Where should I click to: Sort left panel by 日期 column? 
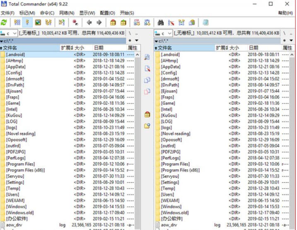[x=109, y=48]
